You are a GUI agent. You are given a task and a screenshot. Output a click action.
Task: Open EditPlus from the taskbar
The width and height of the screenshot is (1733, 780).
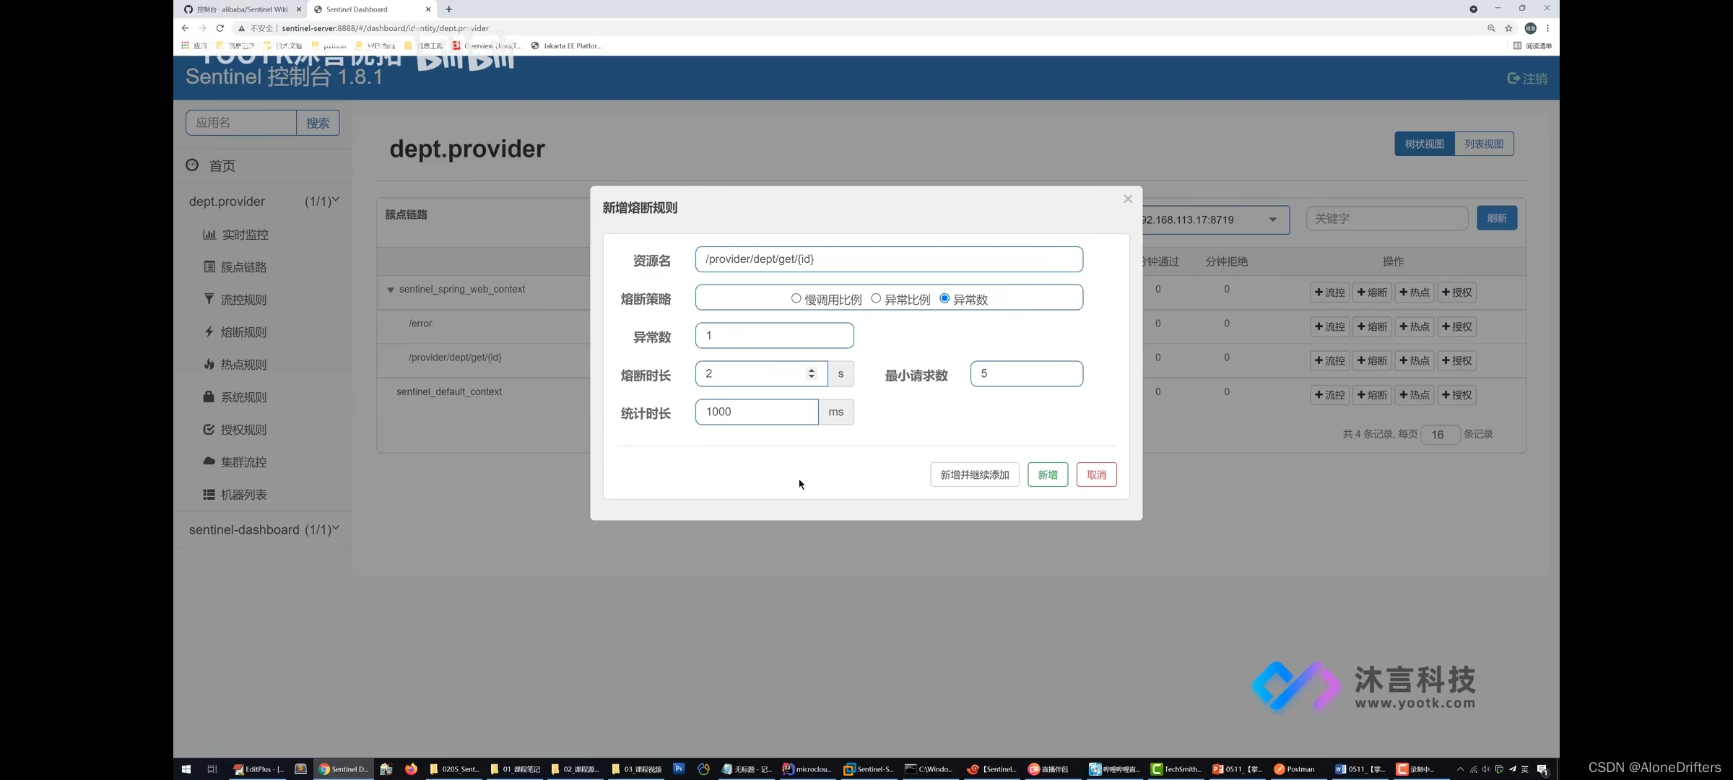(x=259, y=769)
